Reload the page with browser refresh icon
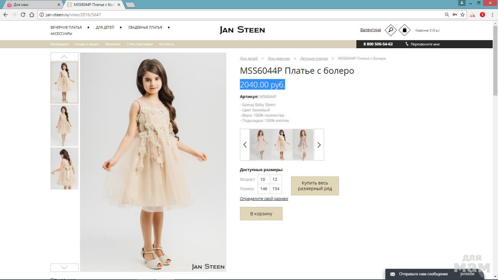This screenshot has width=498, height=280. click(x=23, y=15)
